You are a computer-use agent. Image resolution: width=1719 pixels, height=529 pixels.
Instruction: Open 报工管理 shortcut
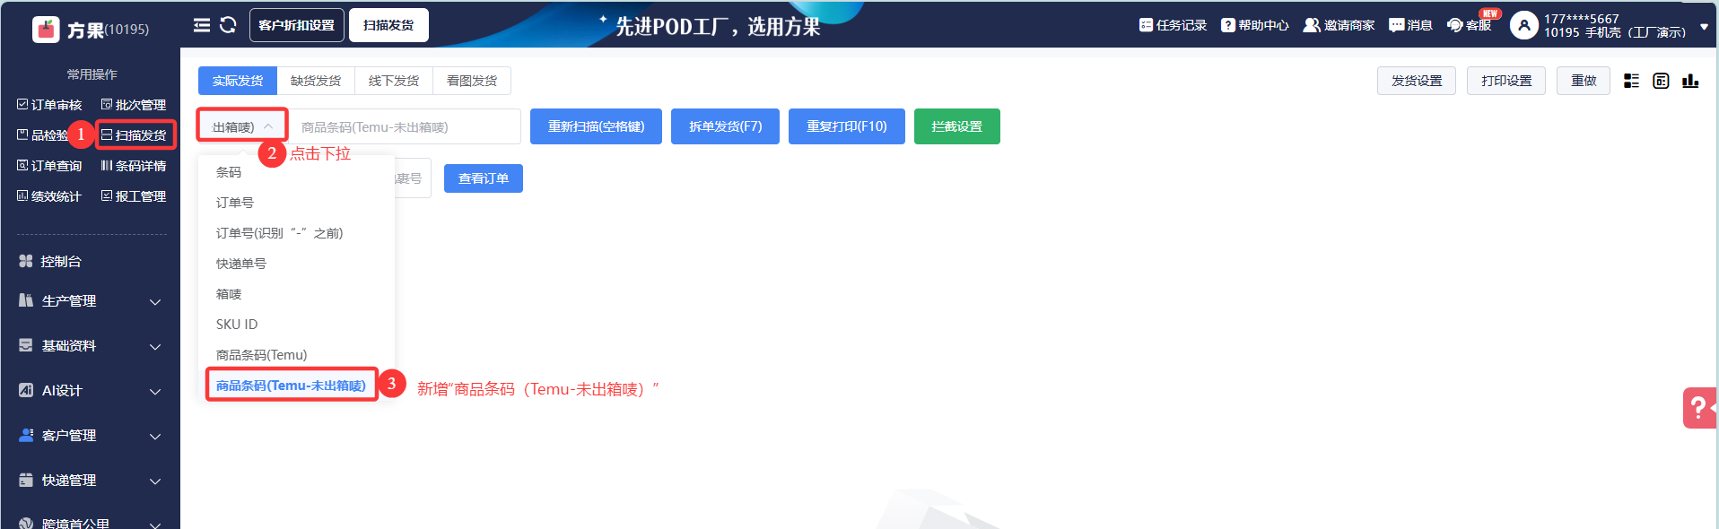pos(134,196)
